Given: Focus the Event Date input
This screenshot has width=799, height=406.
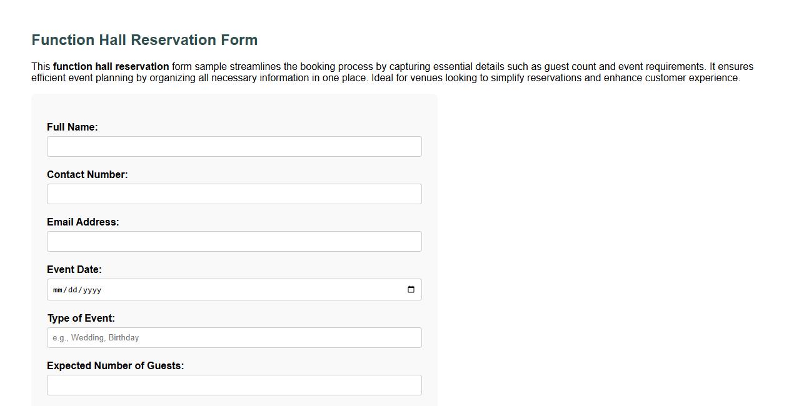Looking at the screenshot, I should click(188, 289).
